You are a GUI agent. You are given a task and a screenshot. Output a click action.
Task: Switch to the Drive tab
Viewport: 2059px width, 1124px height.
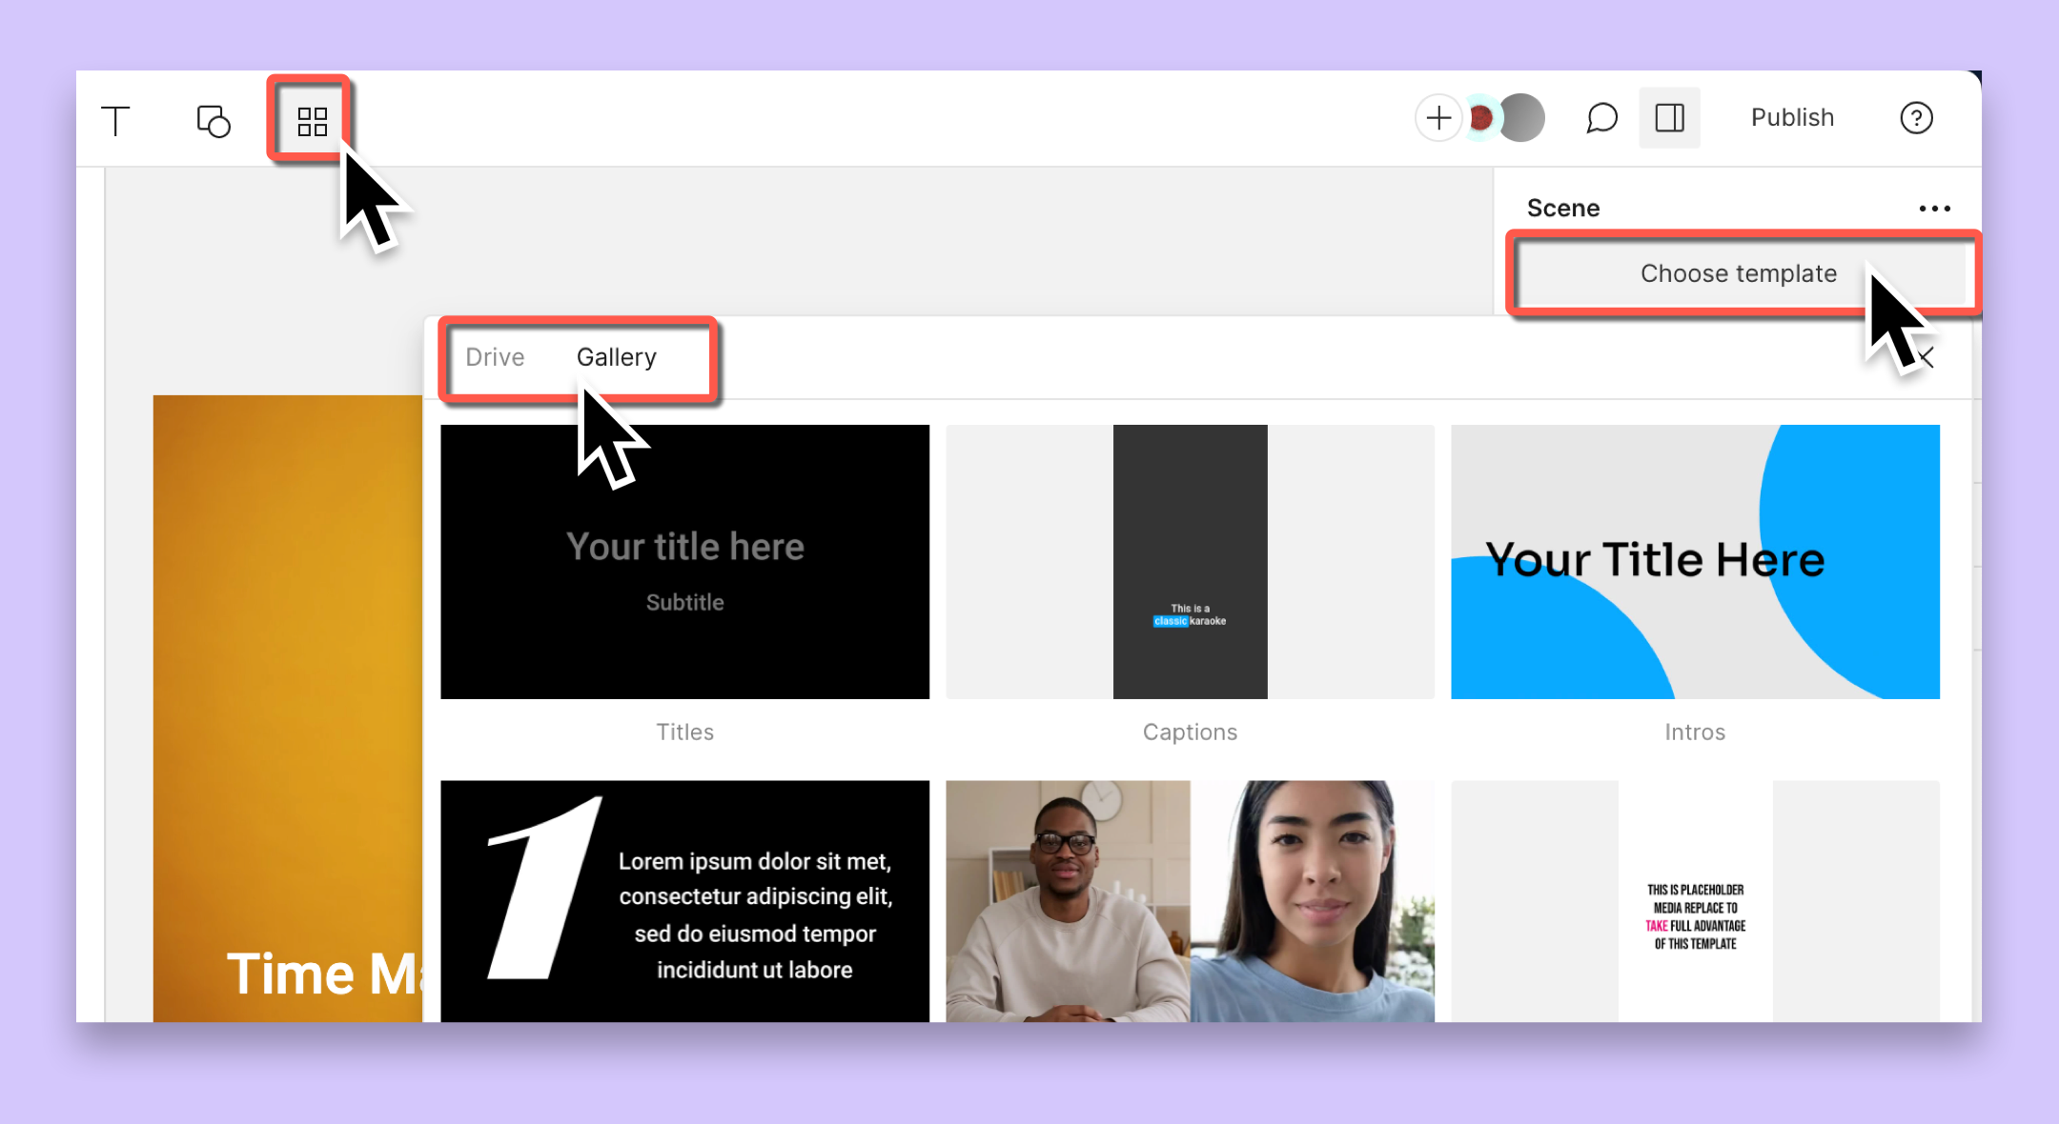tap(495, 357)
